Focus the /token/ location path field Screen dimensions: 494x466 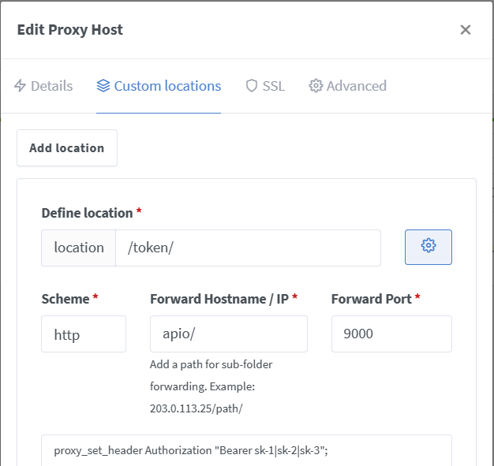pyautogui.click(x=248, y=248)
